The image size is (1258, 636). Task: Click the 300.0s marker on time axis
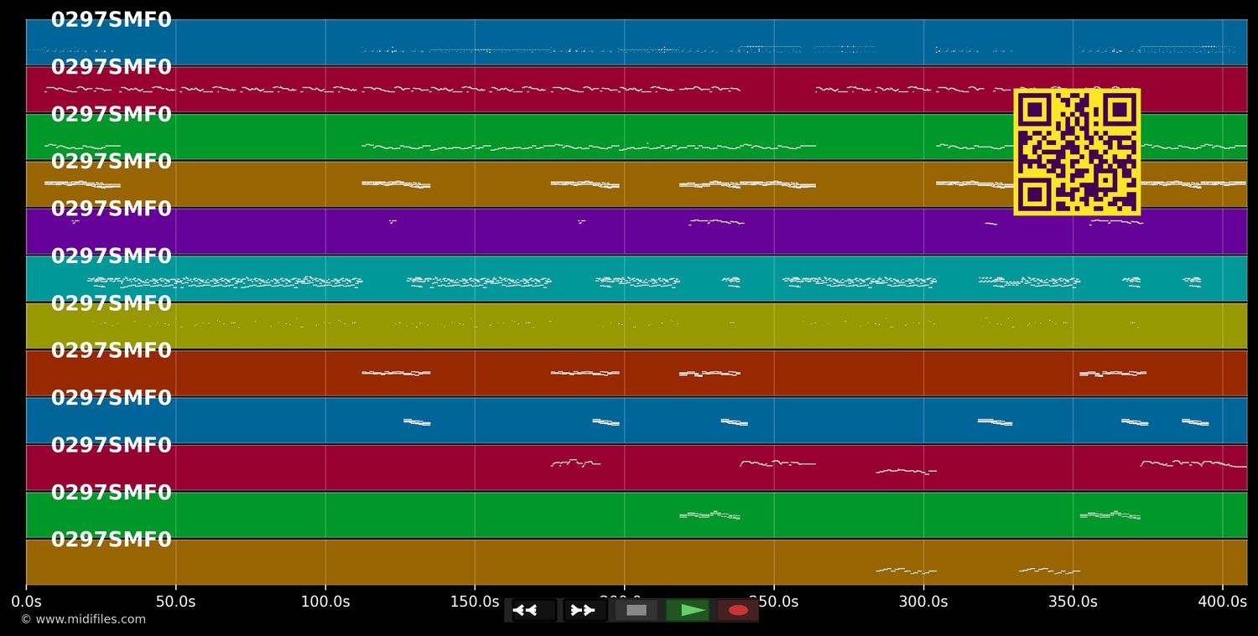[x=923, y=602]
